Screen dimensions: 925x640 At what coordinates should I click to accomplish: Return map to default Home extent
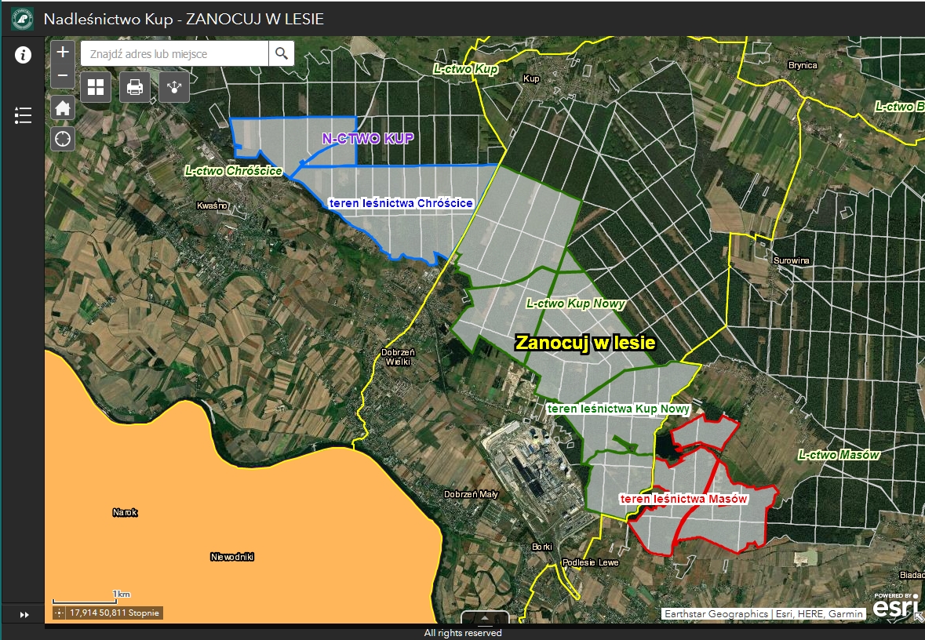coord(63,107)
